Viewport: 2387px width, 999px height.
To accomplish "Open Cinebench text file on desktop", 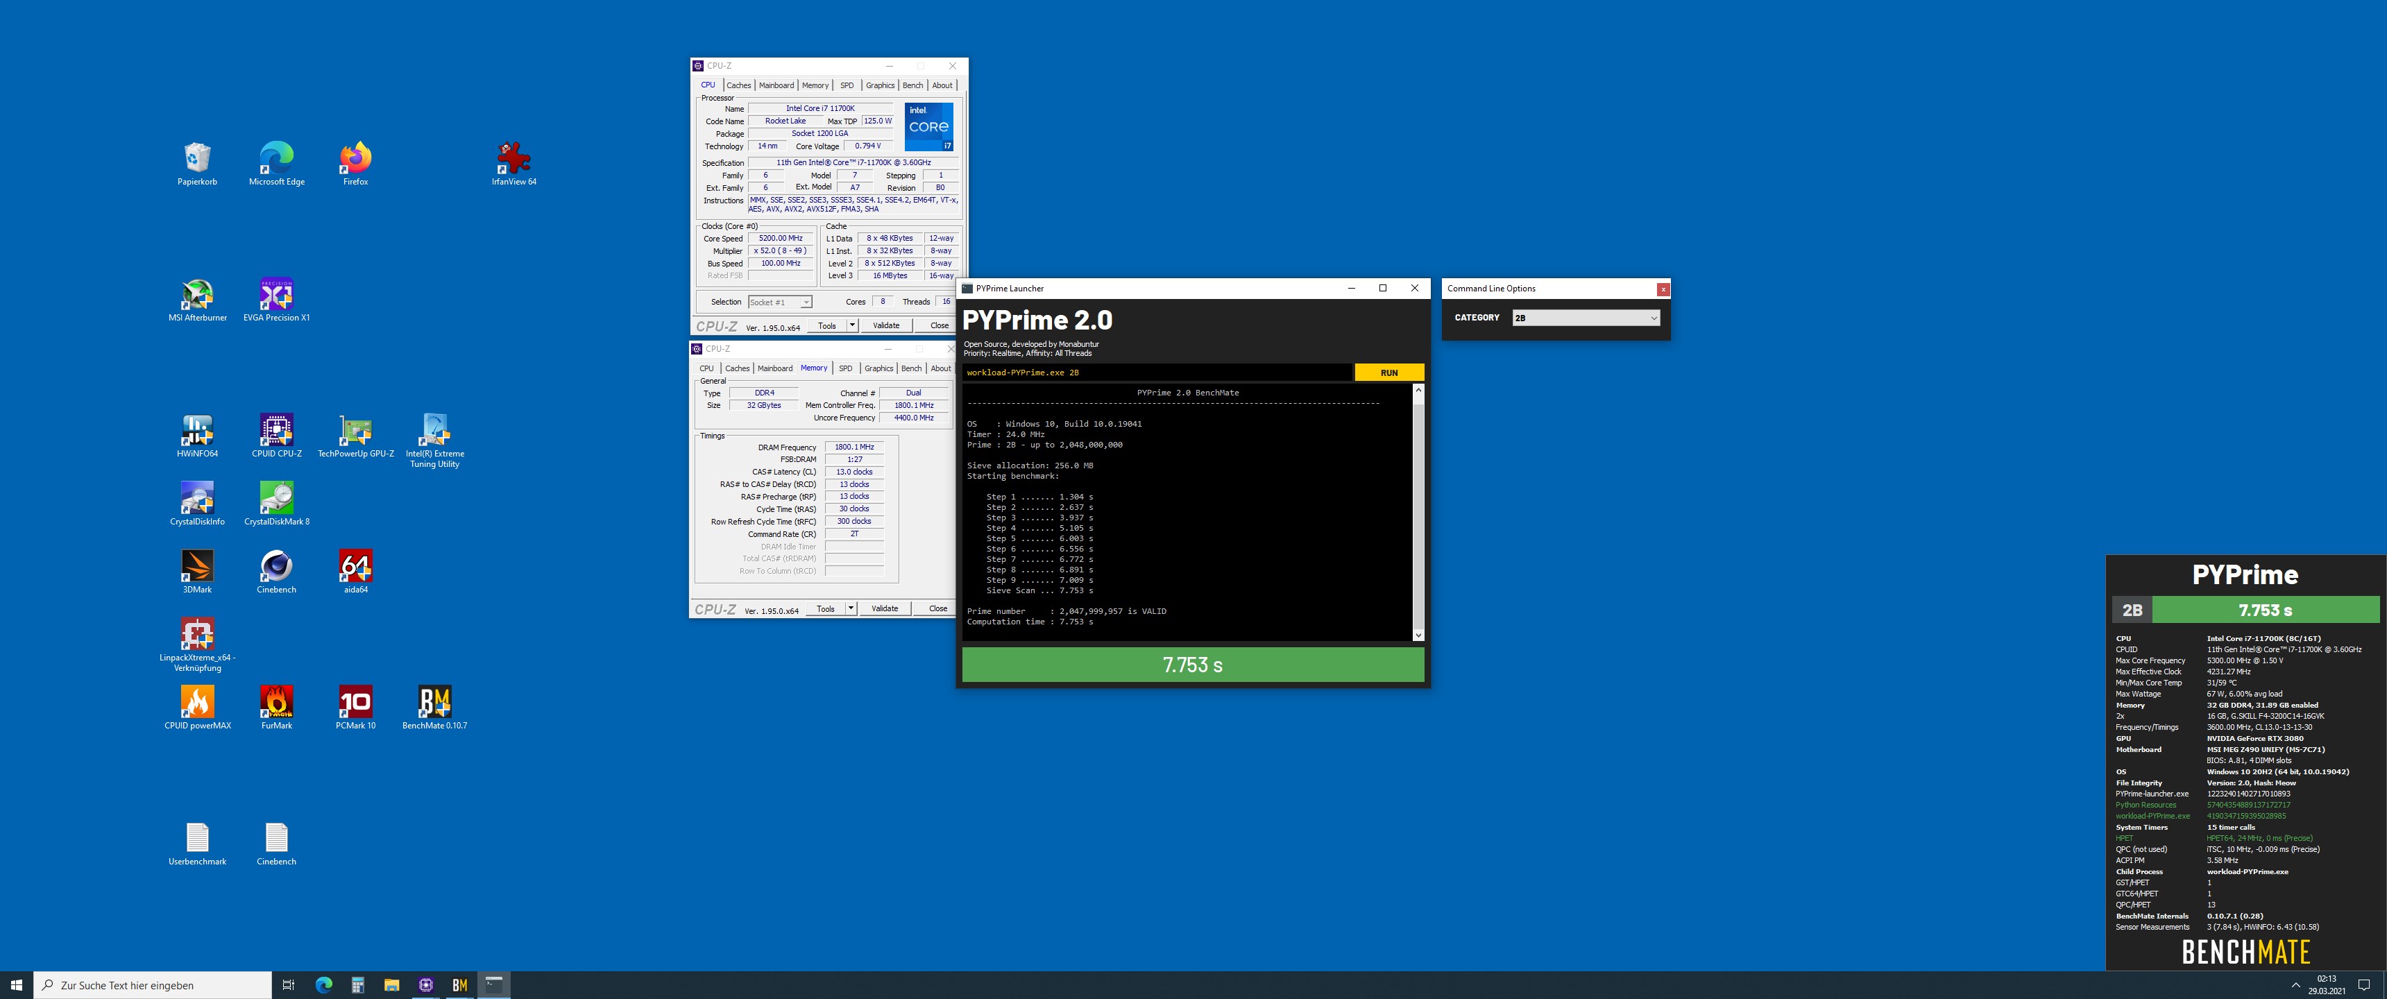I will [276, 844].
